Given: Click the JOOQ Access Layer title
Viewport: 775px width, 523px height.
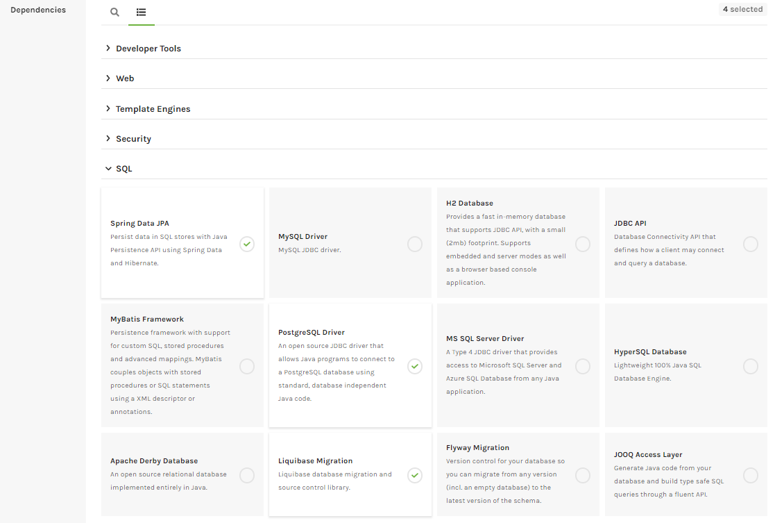Looking at the screenshot, I should [648, 454].
